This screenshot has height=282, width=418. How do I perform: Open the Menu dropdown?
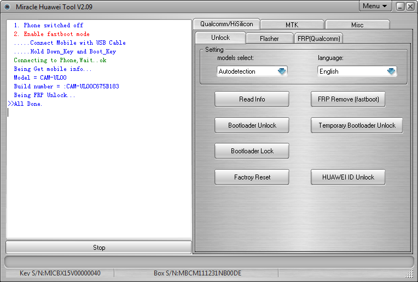coord(375,6)
